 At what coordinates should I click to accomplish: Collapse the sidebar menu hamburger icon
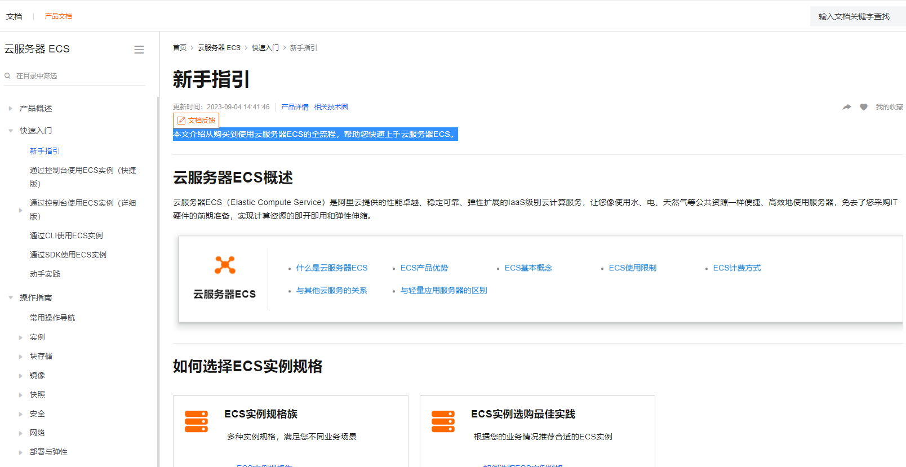click(x=139, y=50)
